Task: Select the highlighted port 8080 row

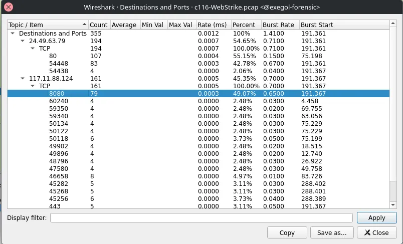Action: (198, 94)
